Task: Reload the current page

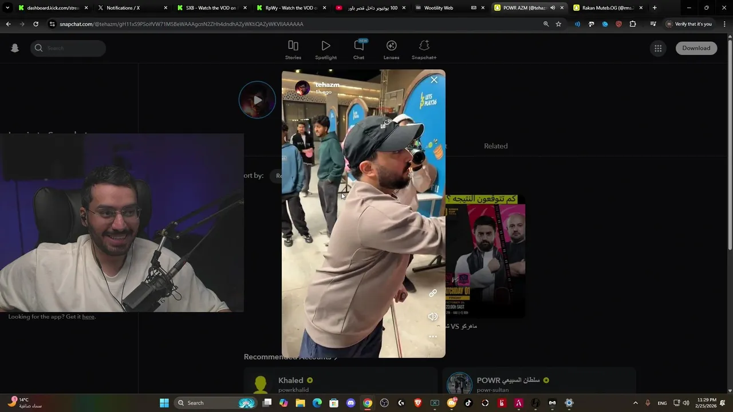Action: point(36,24)
